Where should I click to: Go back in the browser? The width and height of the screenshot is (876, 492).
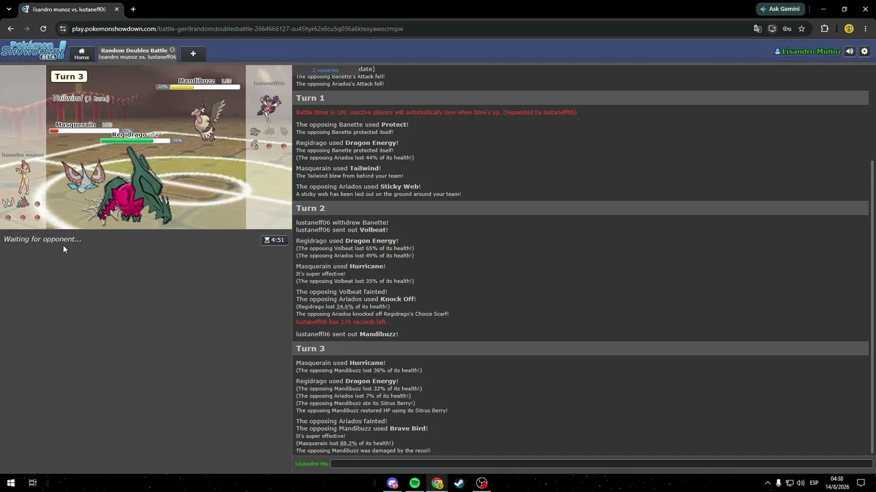pos(10,29)
